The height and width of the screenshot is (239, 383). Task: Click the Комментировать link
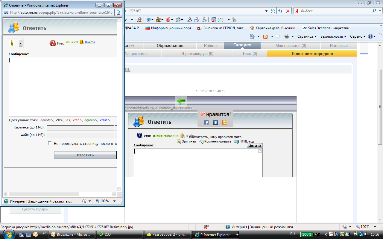tap(218, 141)
